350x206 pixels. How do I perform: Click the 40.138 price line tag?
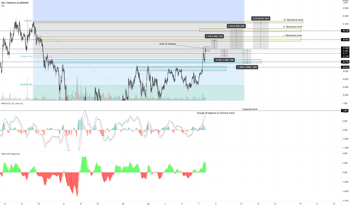pyautogui.click(x=345, y=31)
